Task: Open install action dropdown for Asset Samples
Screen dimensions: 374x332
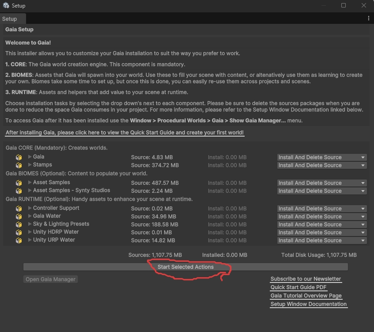Action: click(322, 183)
